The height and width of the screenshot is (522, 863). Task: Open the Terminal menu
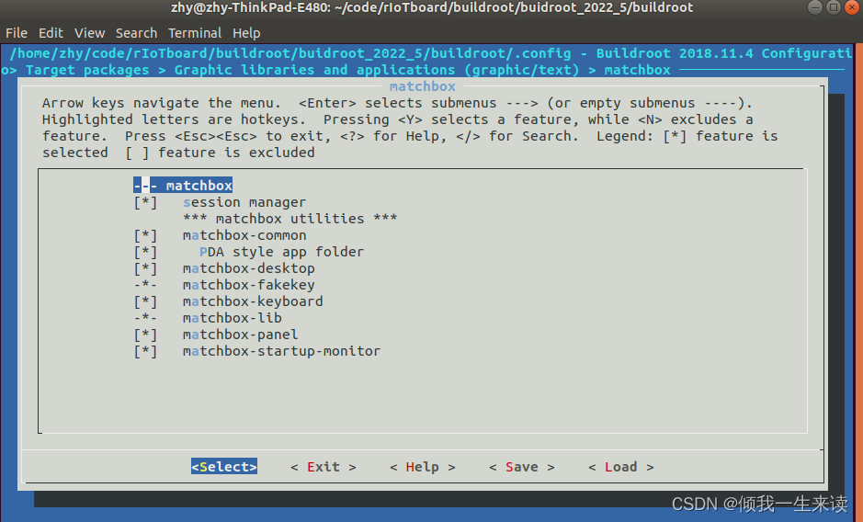coord(195,33)
